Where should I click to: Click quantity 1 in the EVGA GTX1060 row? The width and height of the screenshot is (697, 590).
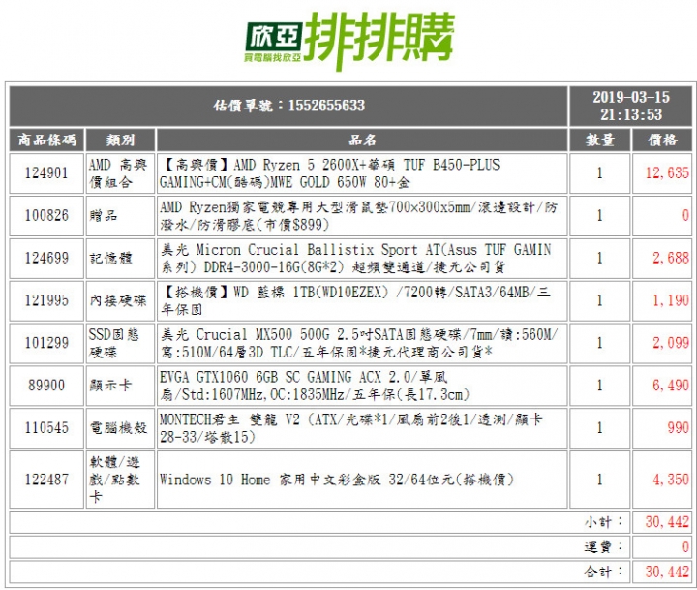tap(599, 386)
